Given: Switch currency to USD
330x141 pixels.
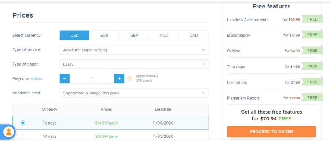Looking at the screenshot, I should tap(74, 35).
